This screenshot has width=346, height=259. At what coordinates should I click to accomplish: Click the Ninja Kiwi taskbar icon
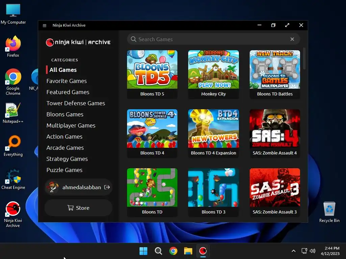(x=203, y=251)
